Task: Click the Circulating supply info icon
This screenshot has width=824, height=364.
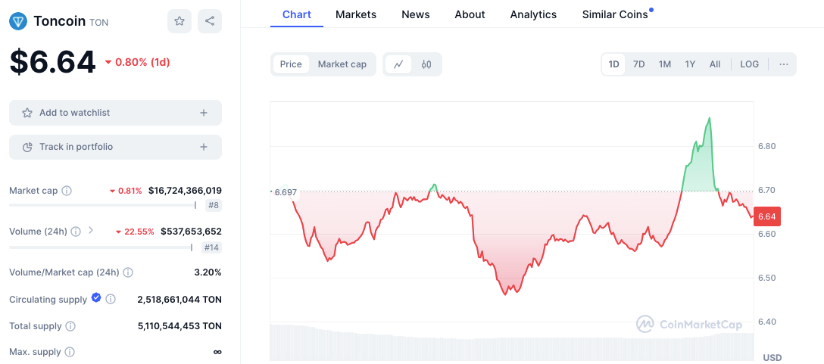Action: pyautogui.click(x=111, y=300)
